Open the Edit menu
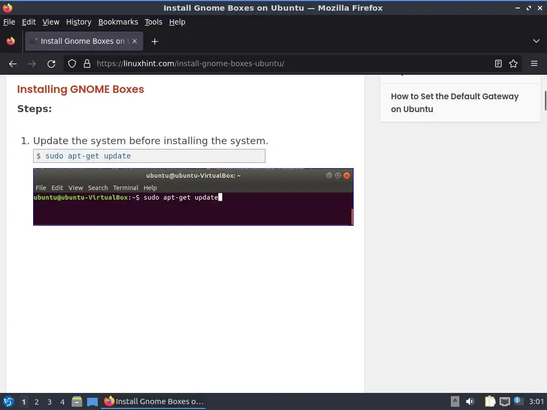 pos(29,22)
